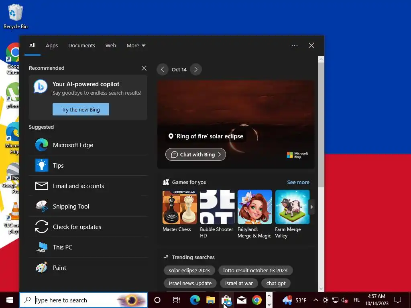Click the taskbar overflow up arrow

[269, 296]
